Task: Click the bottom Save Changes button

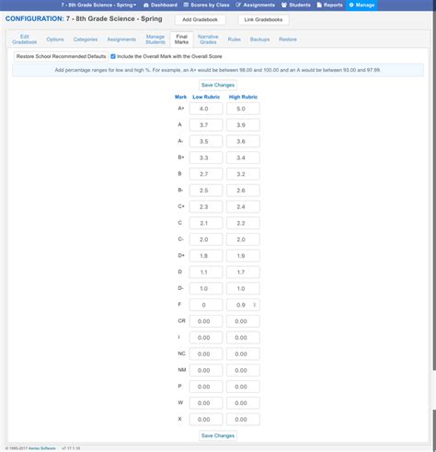Action: pyautogui.click(x=218, y=435)
